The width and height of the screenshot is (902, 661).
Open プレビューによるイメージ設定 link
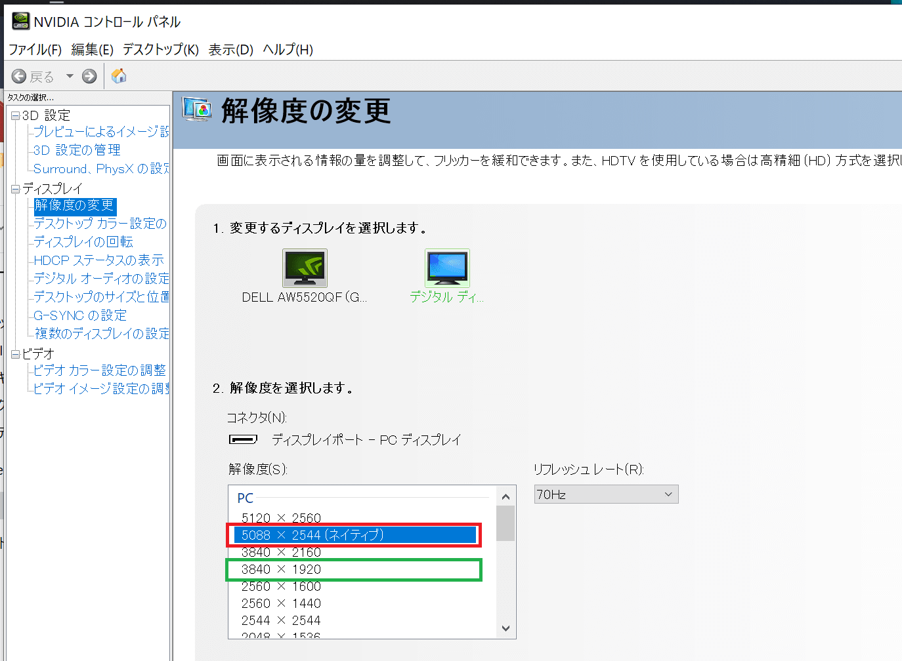(x=101, y=132)
